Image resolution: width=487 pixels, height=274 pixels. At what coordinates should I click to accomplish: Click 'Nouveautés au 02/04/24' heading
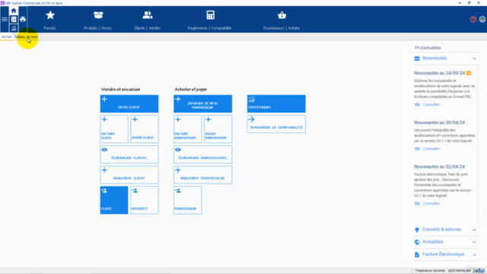[439, 167]
